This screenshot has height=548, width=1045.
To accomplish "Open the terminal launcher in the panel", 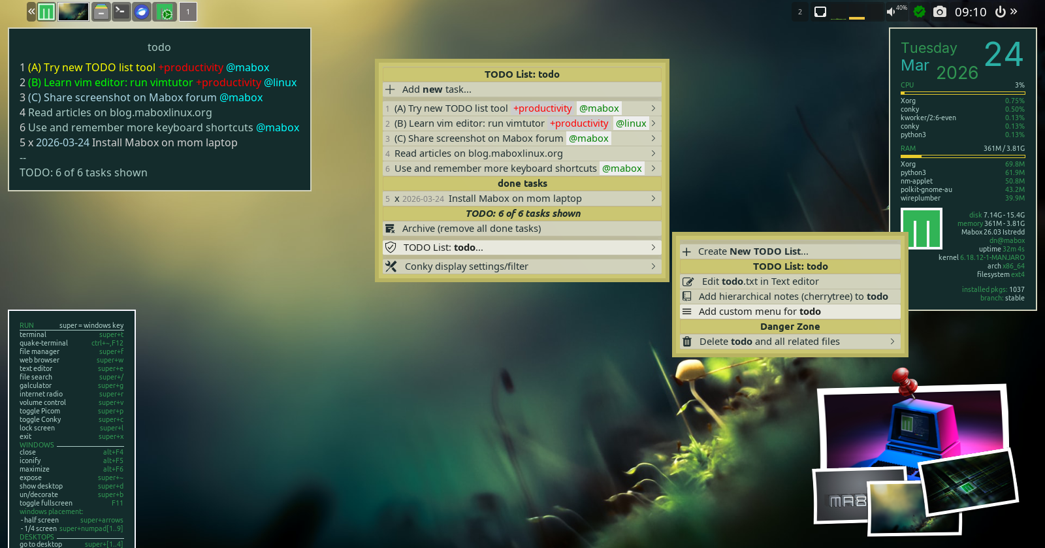I will (x=121, y=12).
